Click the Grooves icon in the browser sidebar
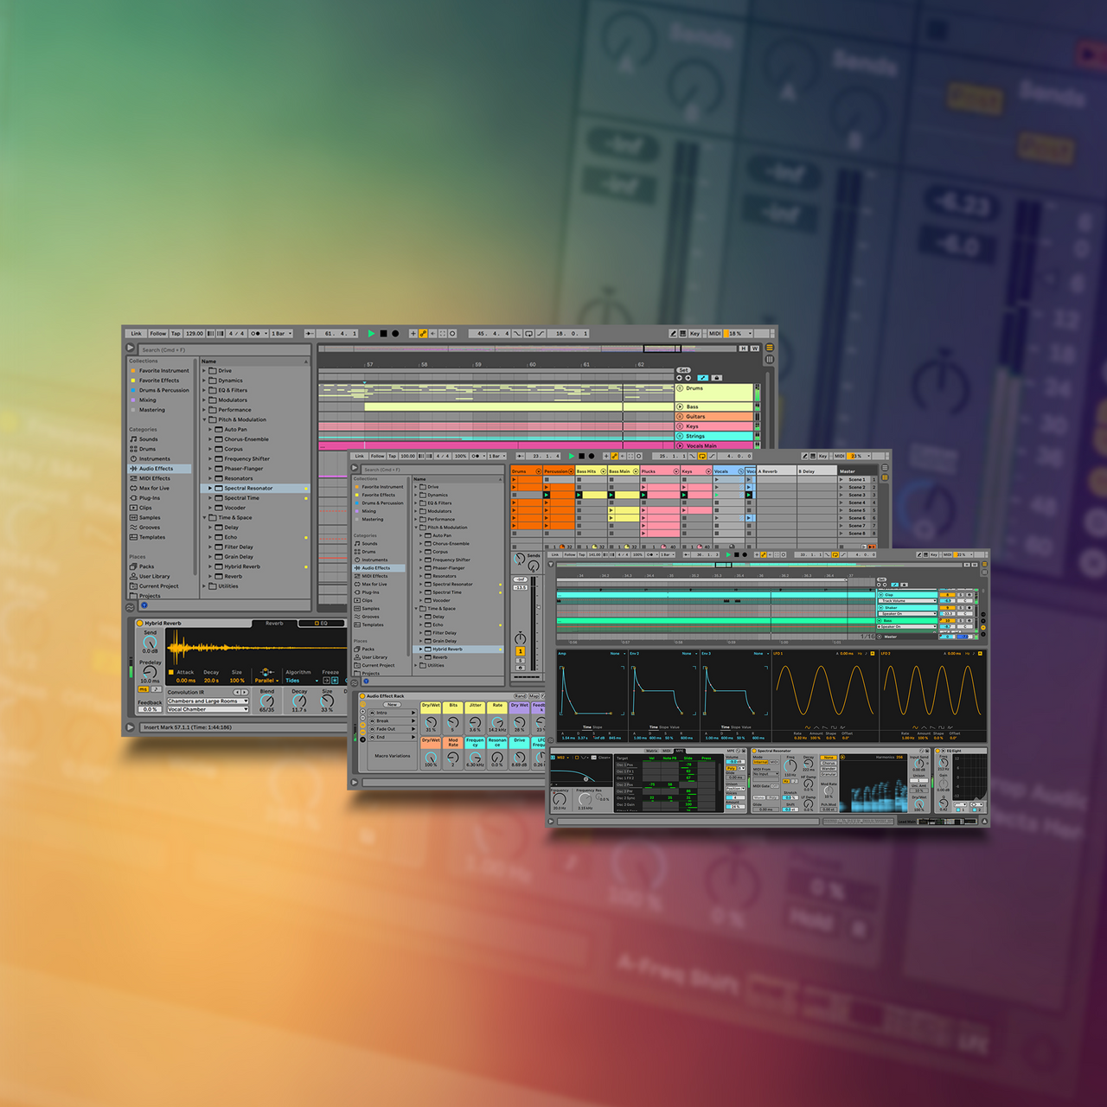1107x1107 pixels. [134, 528]
